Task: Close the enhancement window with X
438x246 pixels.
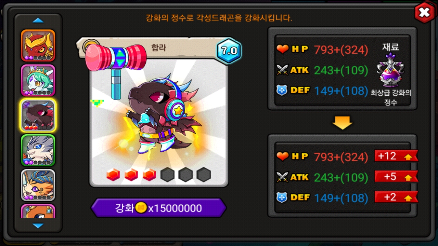Action: pos(424,13)
